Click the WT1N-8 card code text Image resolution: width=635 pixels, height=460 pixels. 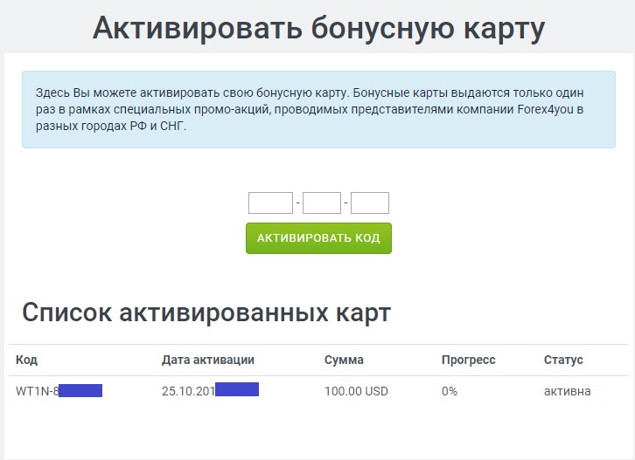tap(37, 391)
